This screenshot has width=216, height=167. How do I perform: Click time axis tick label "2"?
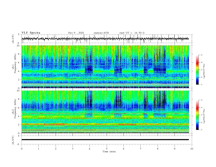coord(56,149)
